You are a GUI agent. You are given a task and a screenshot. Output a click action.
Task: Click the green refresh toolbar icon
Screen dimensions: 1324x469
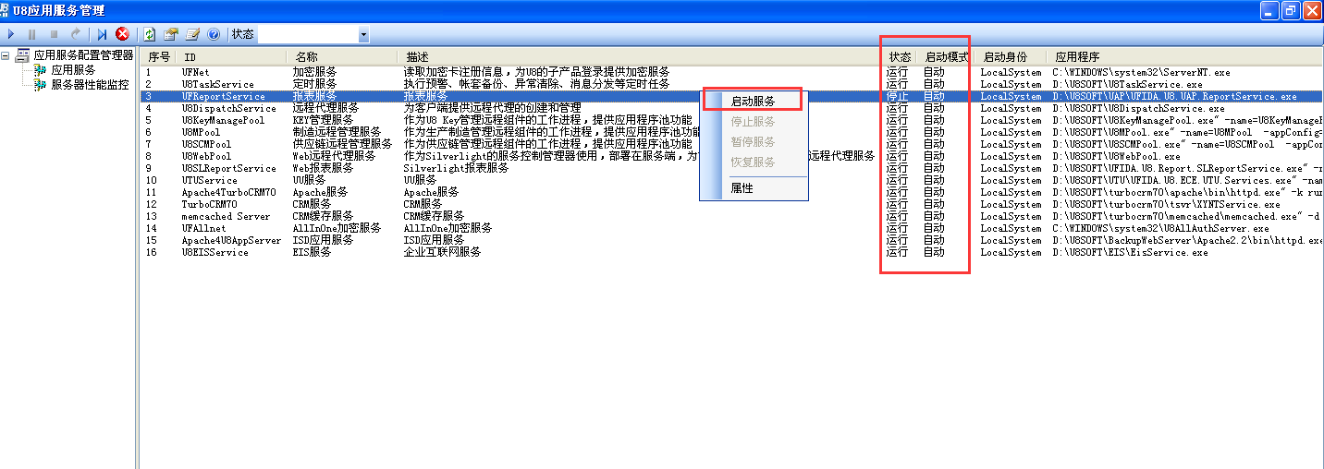(x=149, y=34)
